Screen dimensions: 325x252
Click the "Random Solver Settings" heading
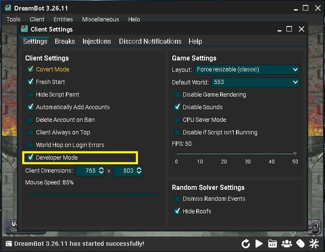(x=208, y=187)
